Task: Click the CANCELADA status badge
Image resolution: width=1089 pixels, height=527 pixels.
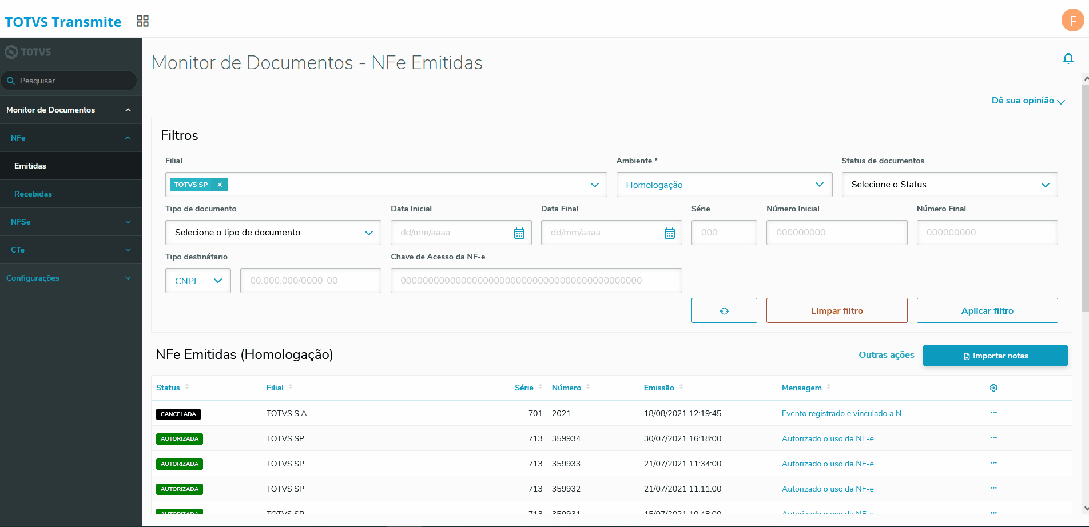Action: pyautogui.click(x=178, y=414)
